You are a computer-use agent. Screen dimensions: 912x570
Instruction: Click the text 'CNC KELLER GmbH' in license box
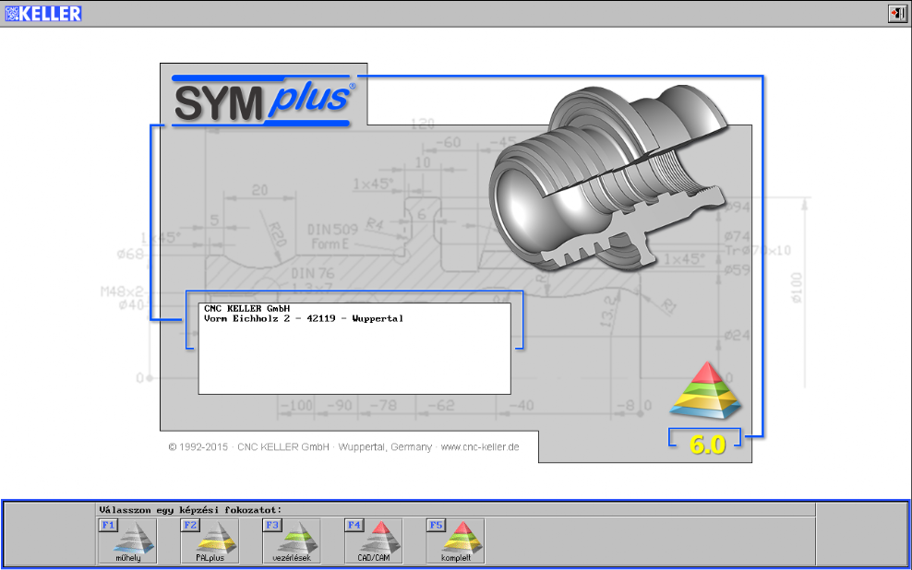click(246, 309)
